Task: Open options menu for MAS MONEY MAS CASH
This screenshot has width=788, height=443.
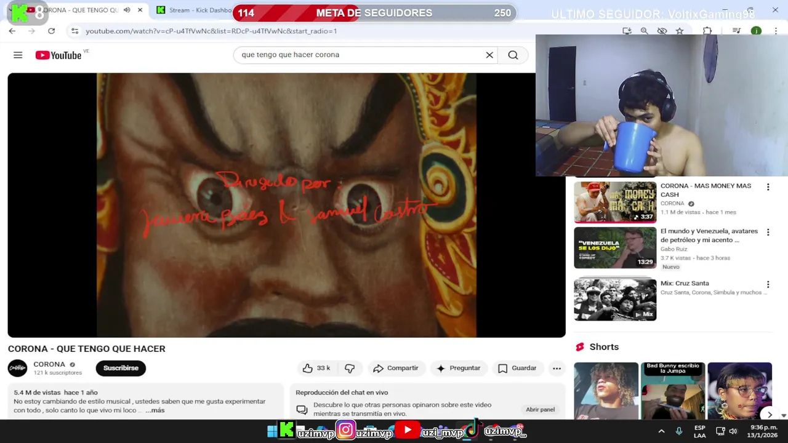Action: pyautogui.click(x=768, y=187)
